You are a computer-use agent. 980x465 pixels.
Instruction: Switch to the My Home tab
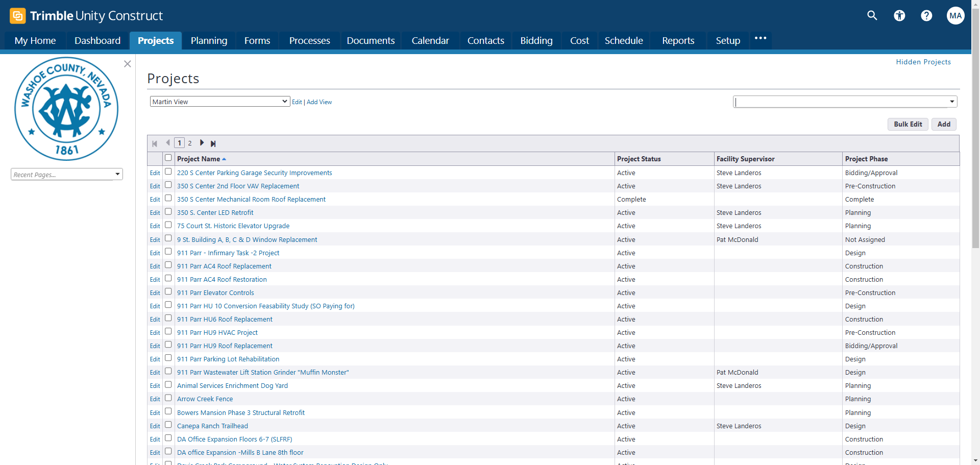tap(35, 40)
